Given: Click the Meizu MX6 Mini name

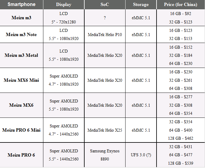Looking at the screenshot, I should (21, 80).
